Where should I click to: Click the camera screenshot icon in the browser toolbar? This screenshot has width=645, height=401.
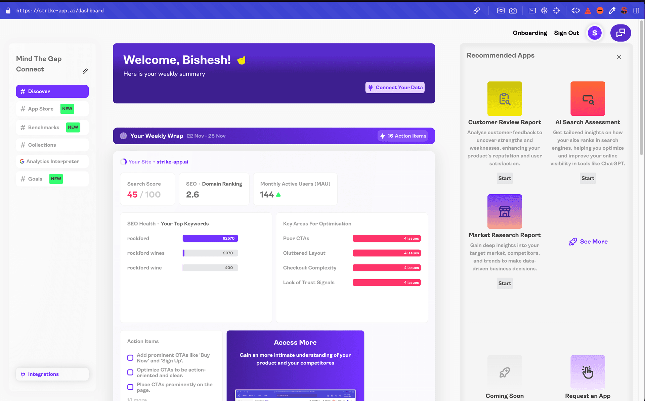(x=513, y=11)
